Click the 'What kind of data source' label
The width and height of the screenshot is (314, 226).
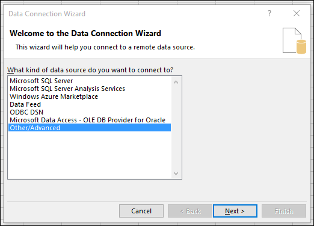point(90,70)
